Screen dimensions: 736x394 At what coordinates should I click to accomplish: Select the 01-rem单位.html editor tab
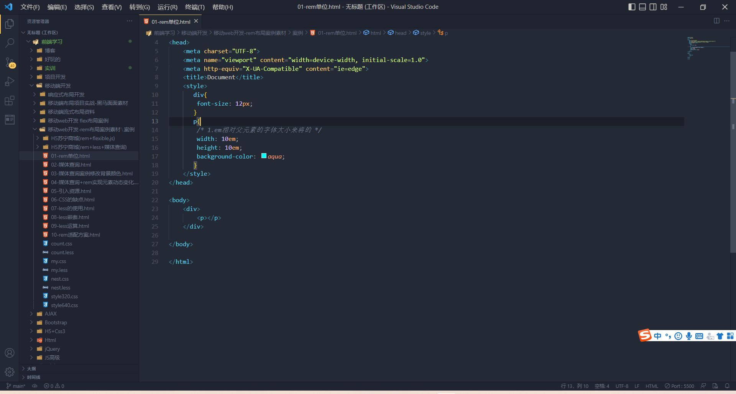click(x=170, y=21)
